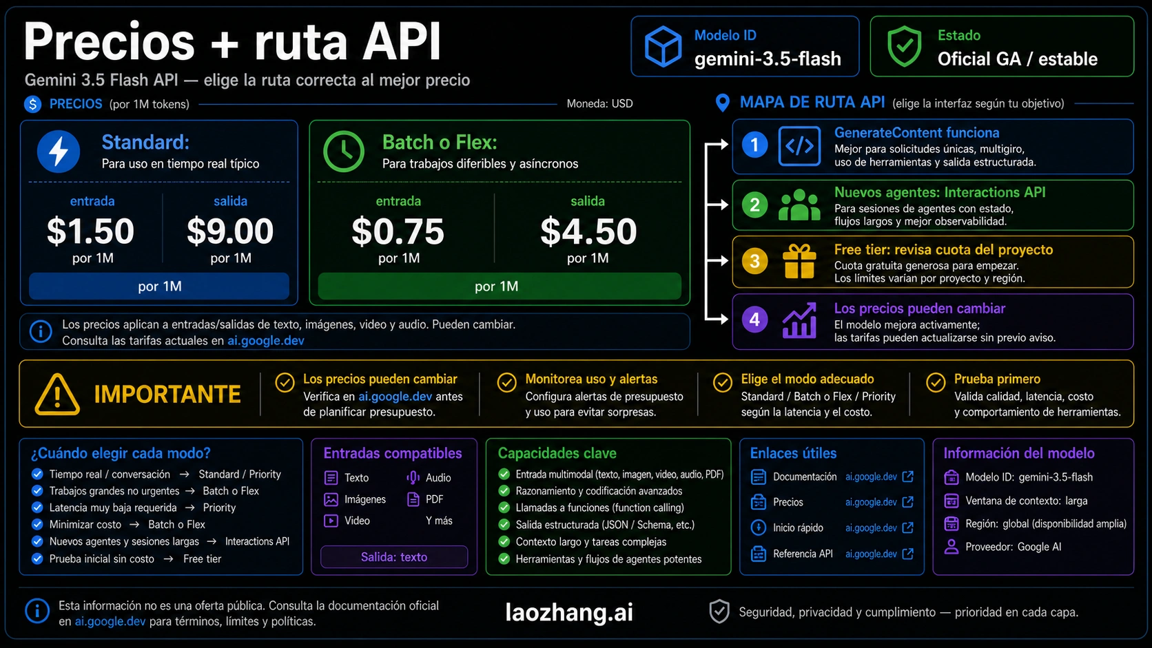1152x648 pixels.
Task: Select 'Nuevos agentes: Interactions API' route title
Action: 940,192
